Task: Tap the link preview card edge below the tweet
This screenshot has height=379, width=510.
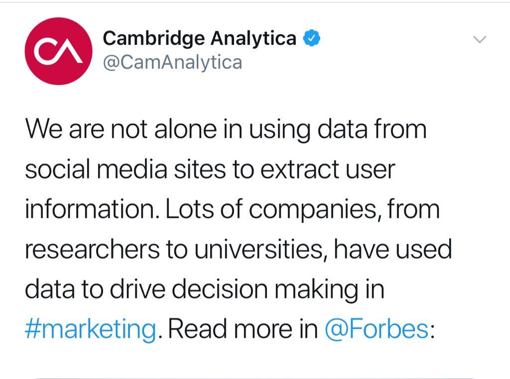Action: point(254,377)
